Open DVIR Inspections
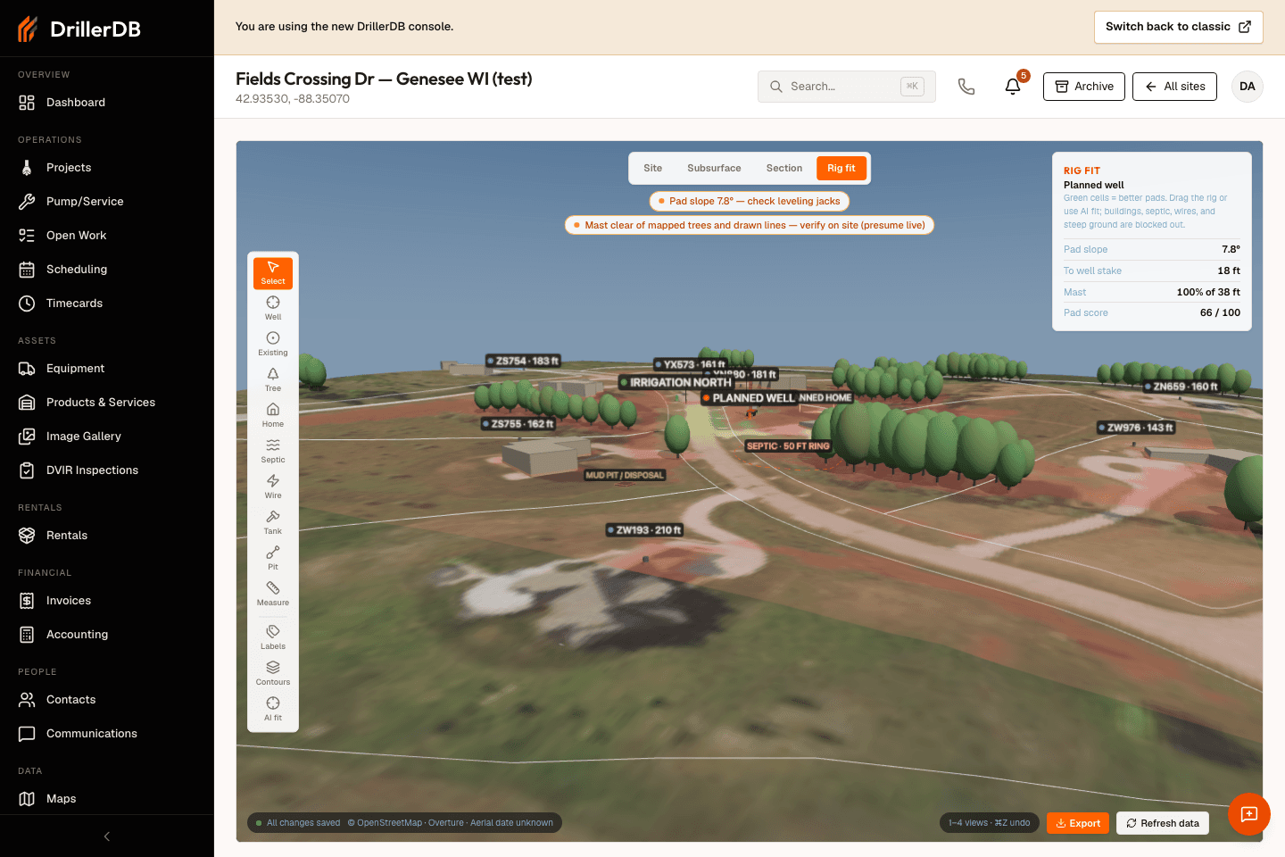This screenshot has height=857, width=1285. (x=107, y=470)
